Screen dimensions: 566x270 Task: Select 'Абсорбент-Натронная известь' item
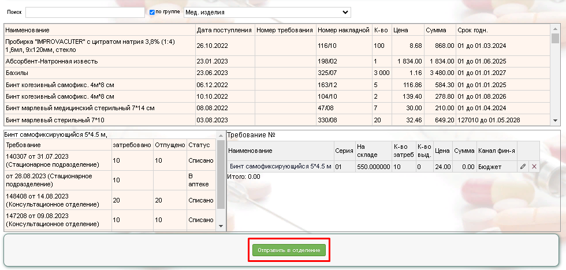coord(99,61)
